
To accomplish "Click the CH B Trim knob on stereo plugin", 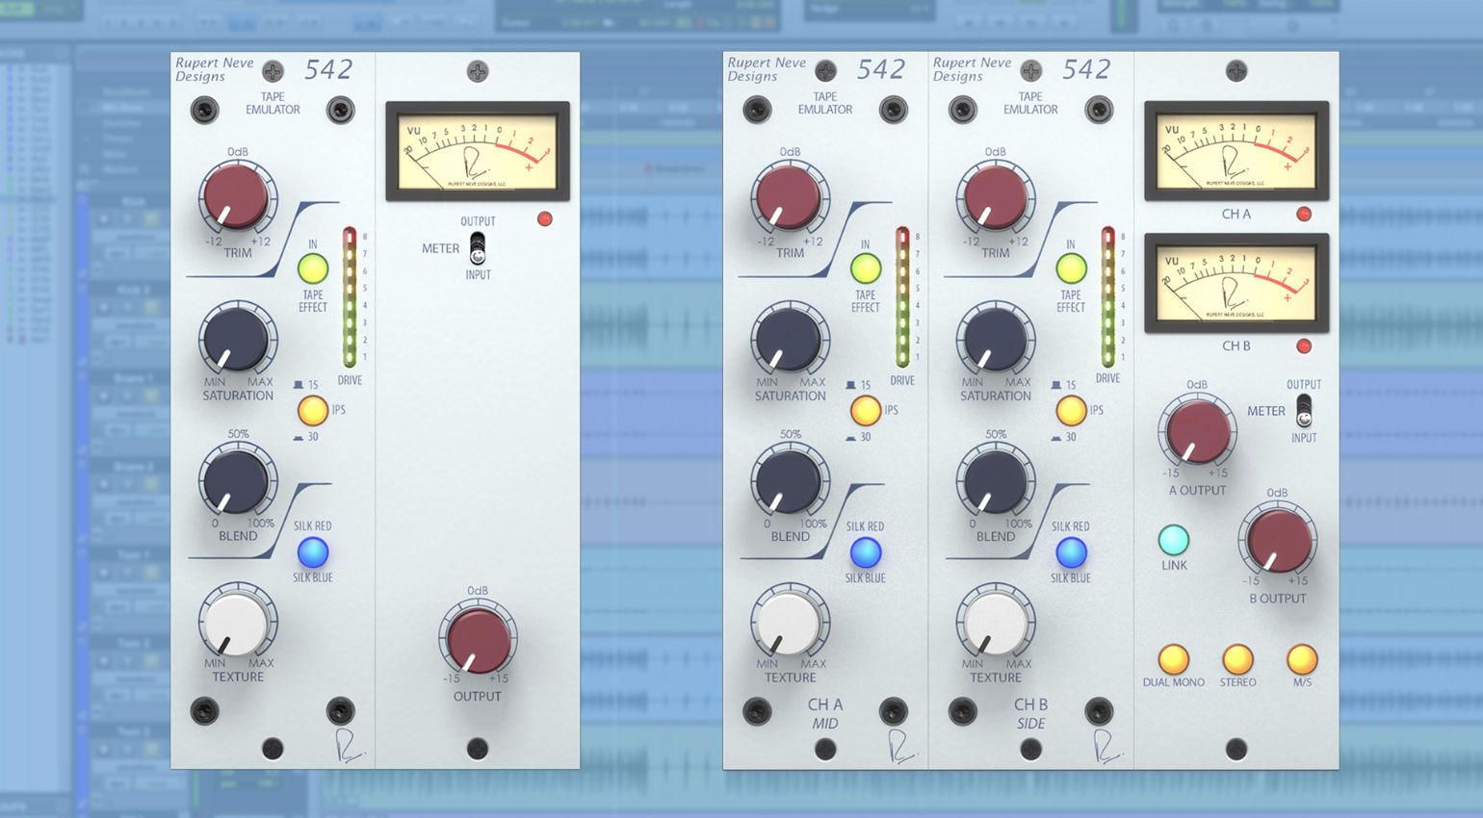I will (x=995, y=197).
